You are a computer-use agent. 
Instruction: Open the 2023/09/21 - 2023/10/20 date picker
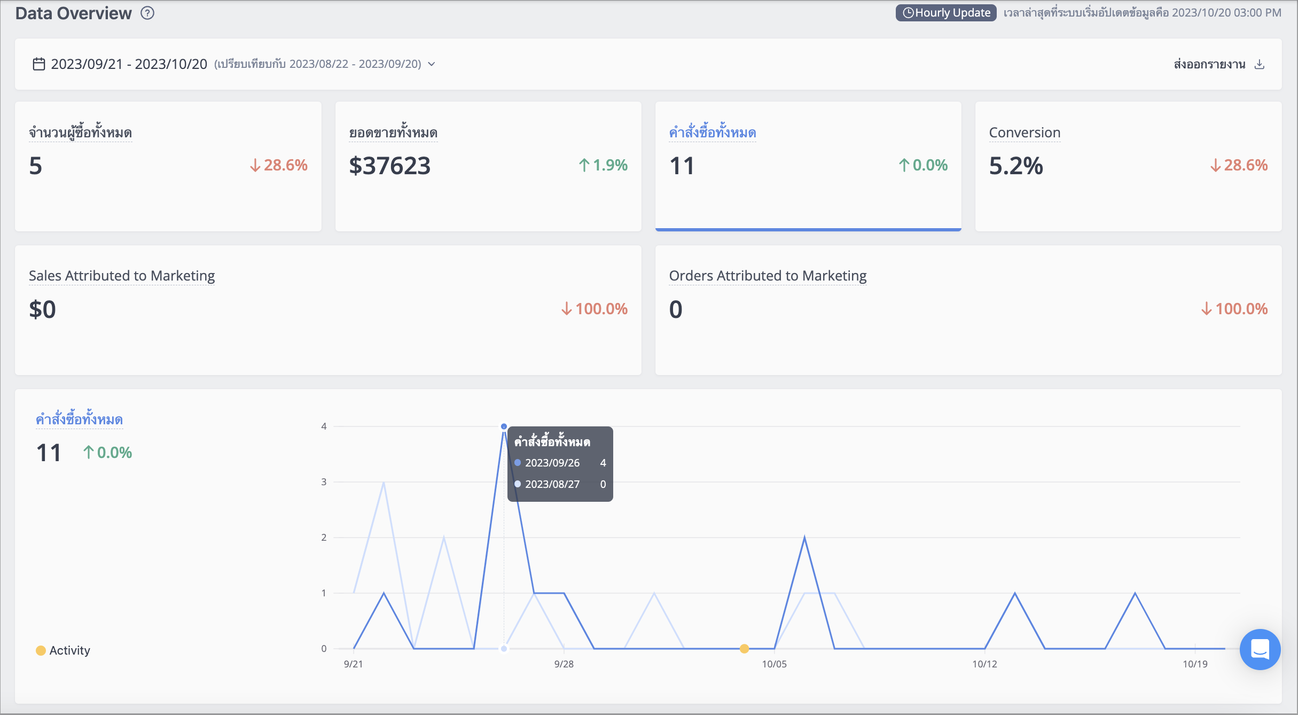click(129, 64)
